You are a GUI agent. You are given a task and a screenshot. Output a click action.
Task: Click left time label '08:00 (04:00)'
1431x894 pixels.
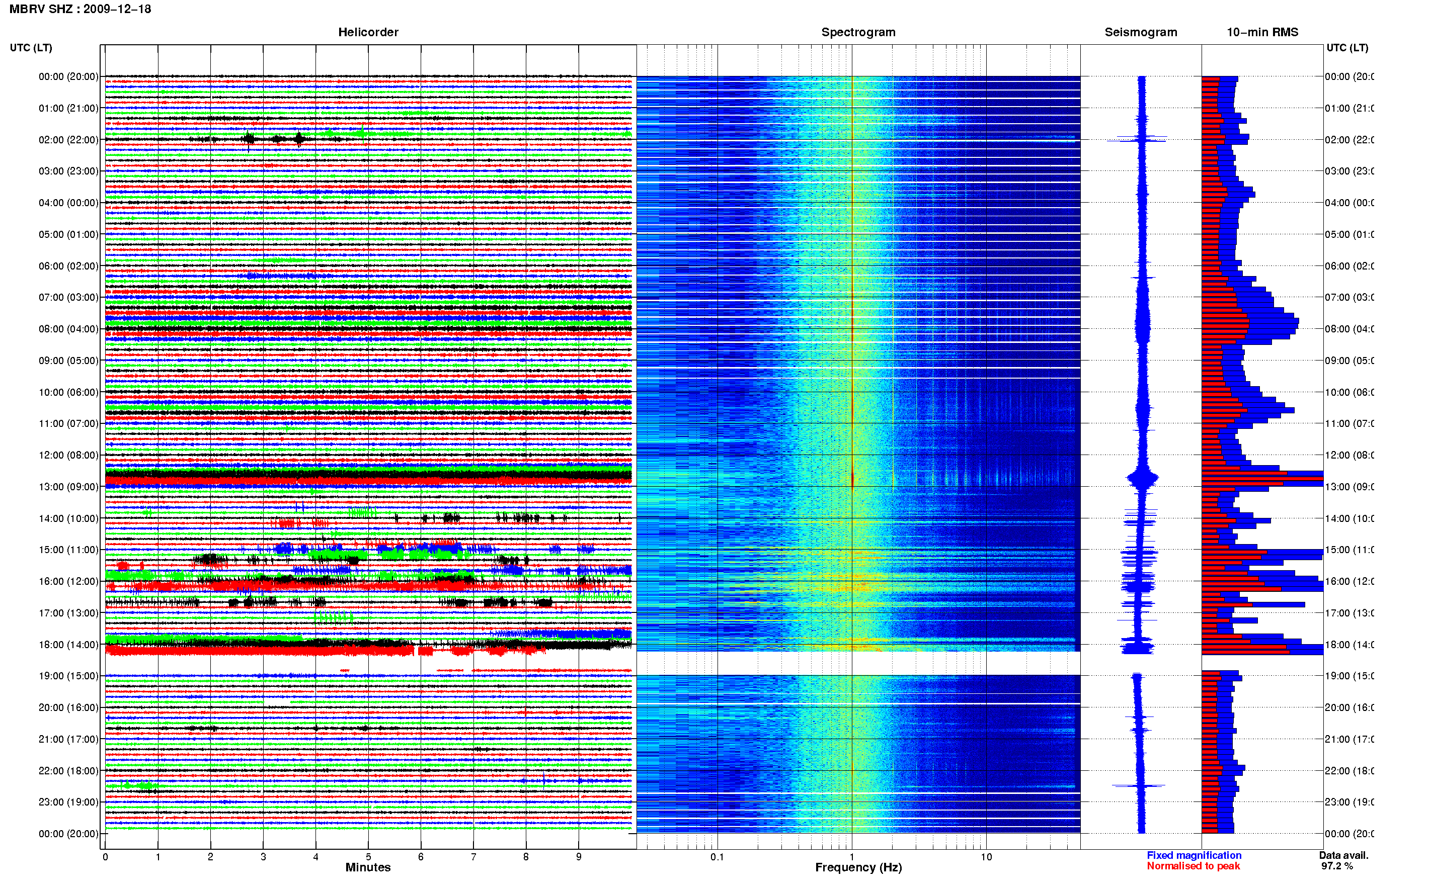point(68,329)
